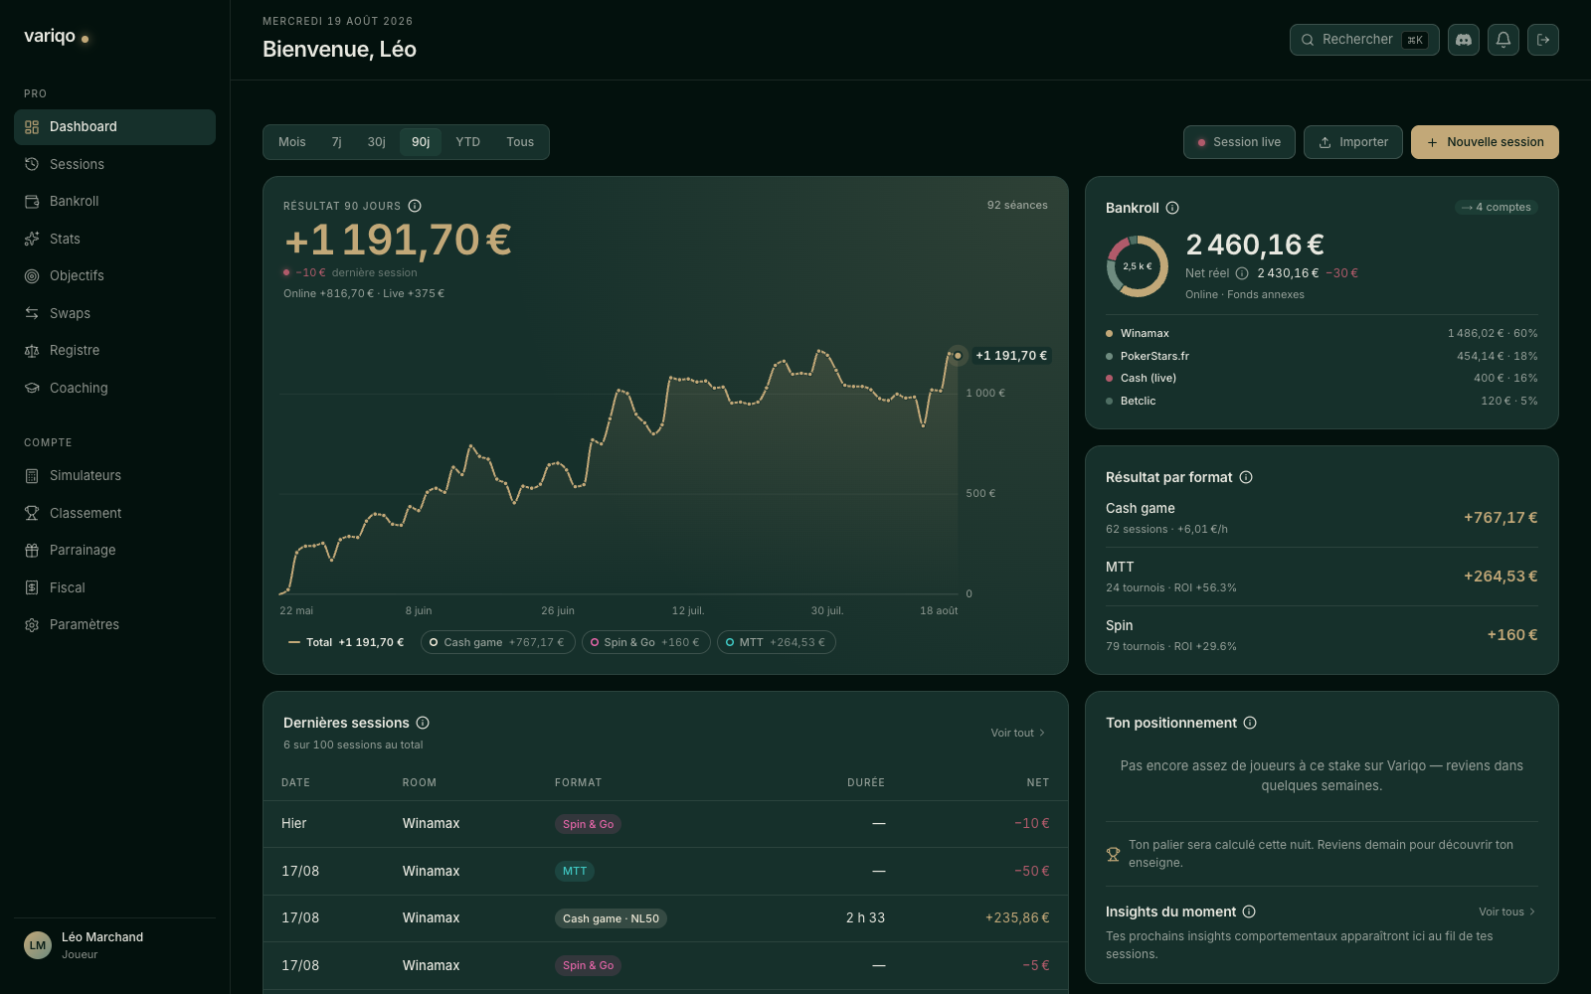Show info for Résultat par format
This screenshot has height=994, width=1591.
click(x=1246, y=477)
